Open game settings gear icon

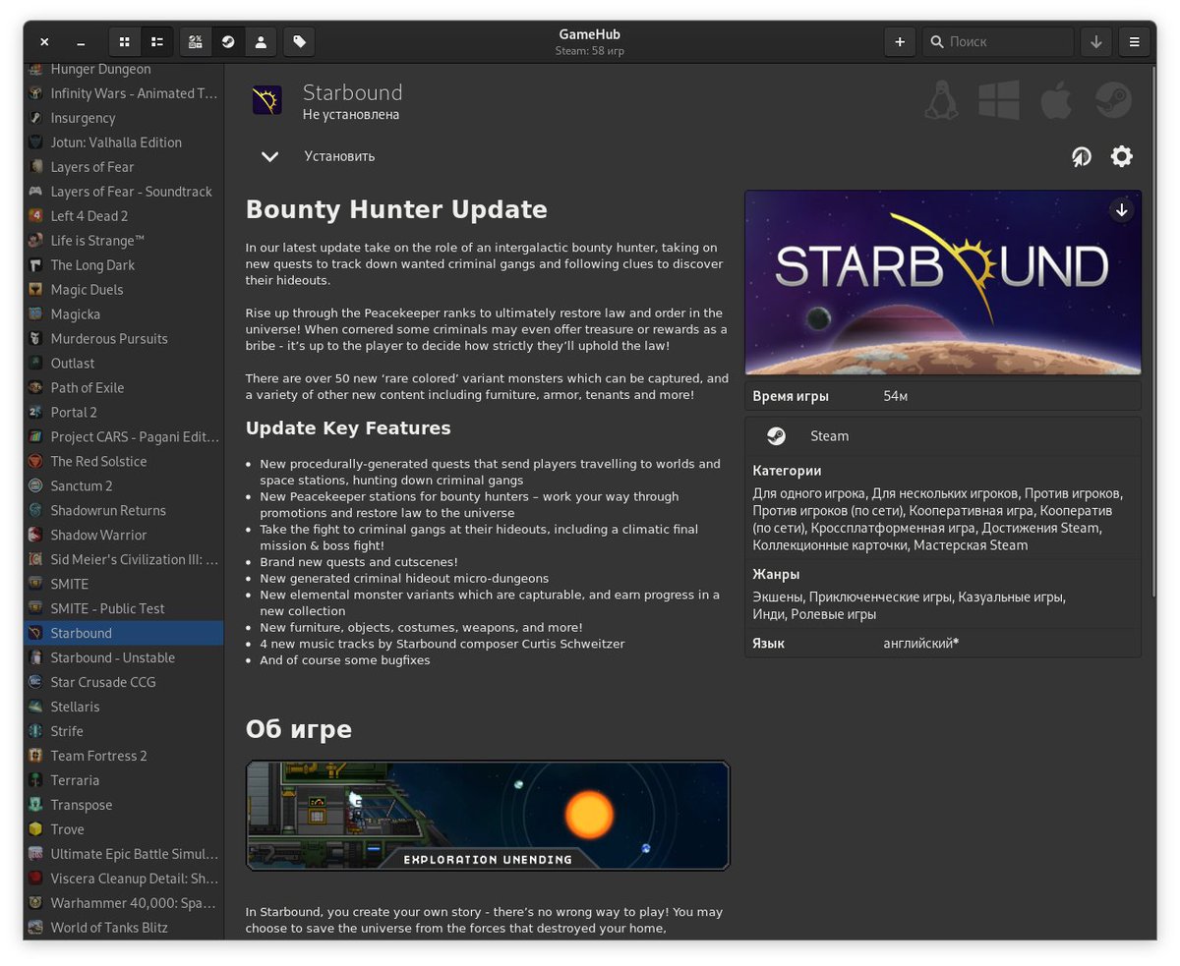(x=1122, y=156)
